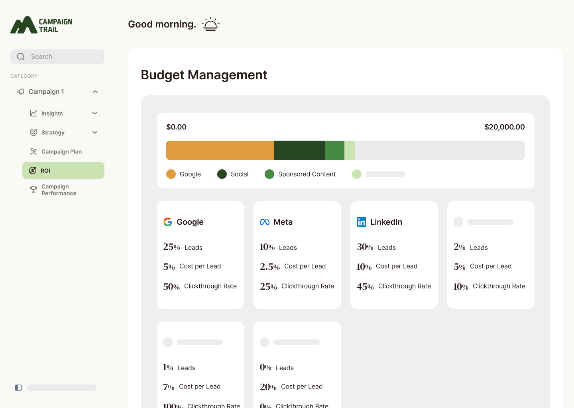
Task: Click the unlabeled light green legend swatch
Action: coord(357,174)
